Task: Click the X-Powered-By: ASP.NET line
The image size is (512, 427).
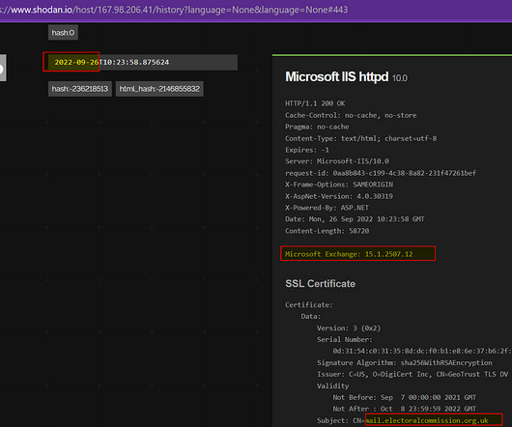Action: pos(327,208)
